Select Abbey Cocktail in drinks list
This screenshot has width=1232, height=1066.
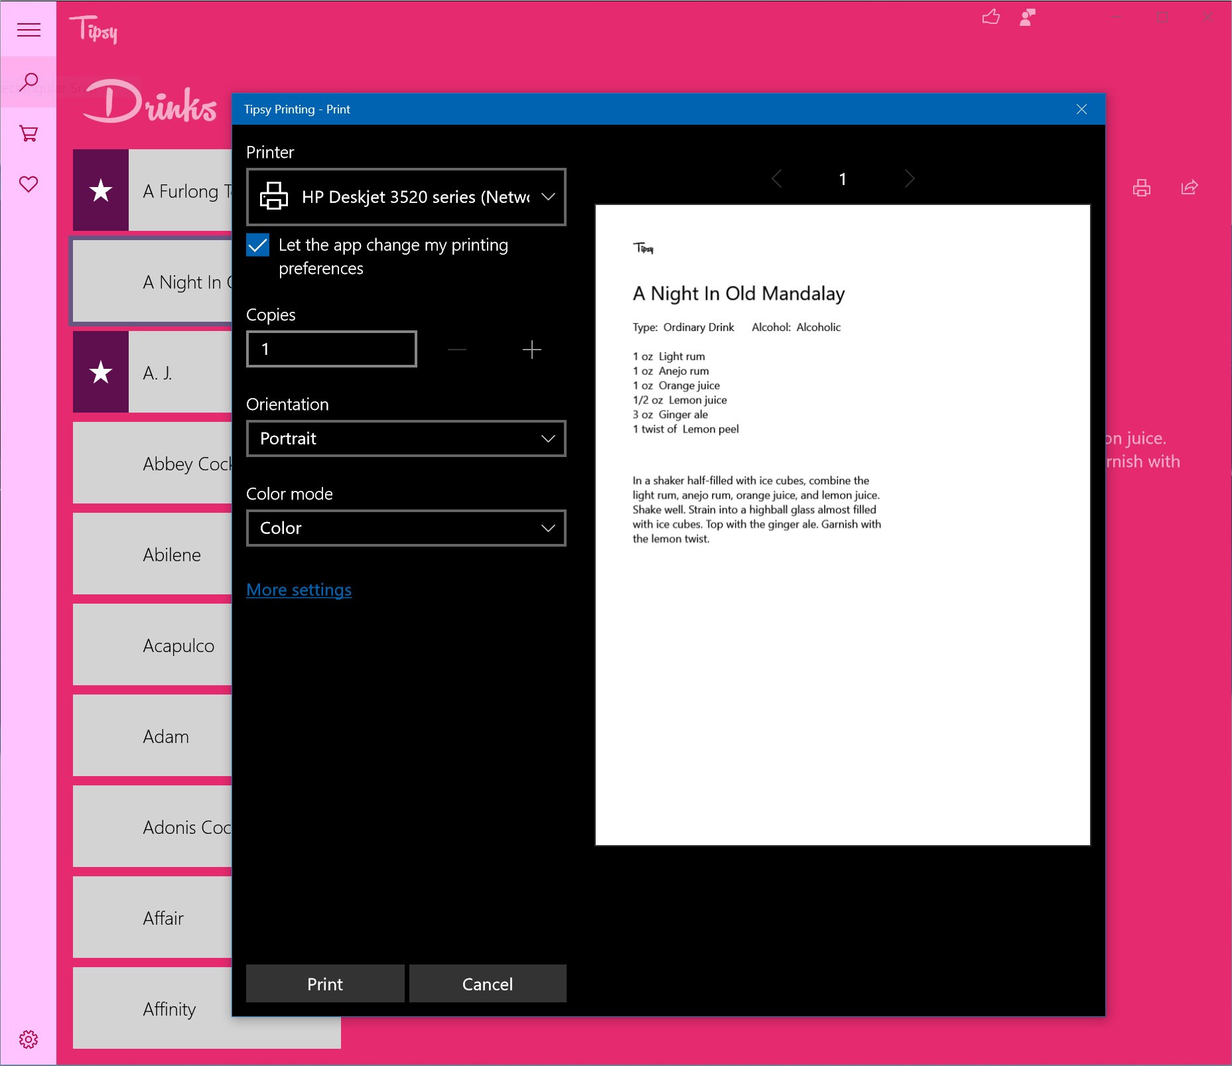(x=153, y=463)
